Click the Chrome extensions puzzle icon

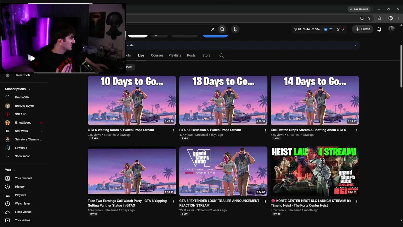pos(379,18)
